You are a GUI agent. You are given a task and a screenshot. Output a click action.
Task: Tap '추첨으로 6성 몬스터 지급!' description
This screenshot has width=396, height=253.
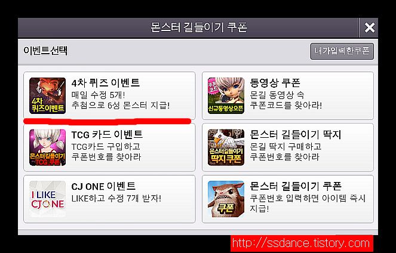click(121, 105)
